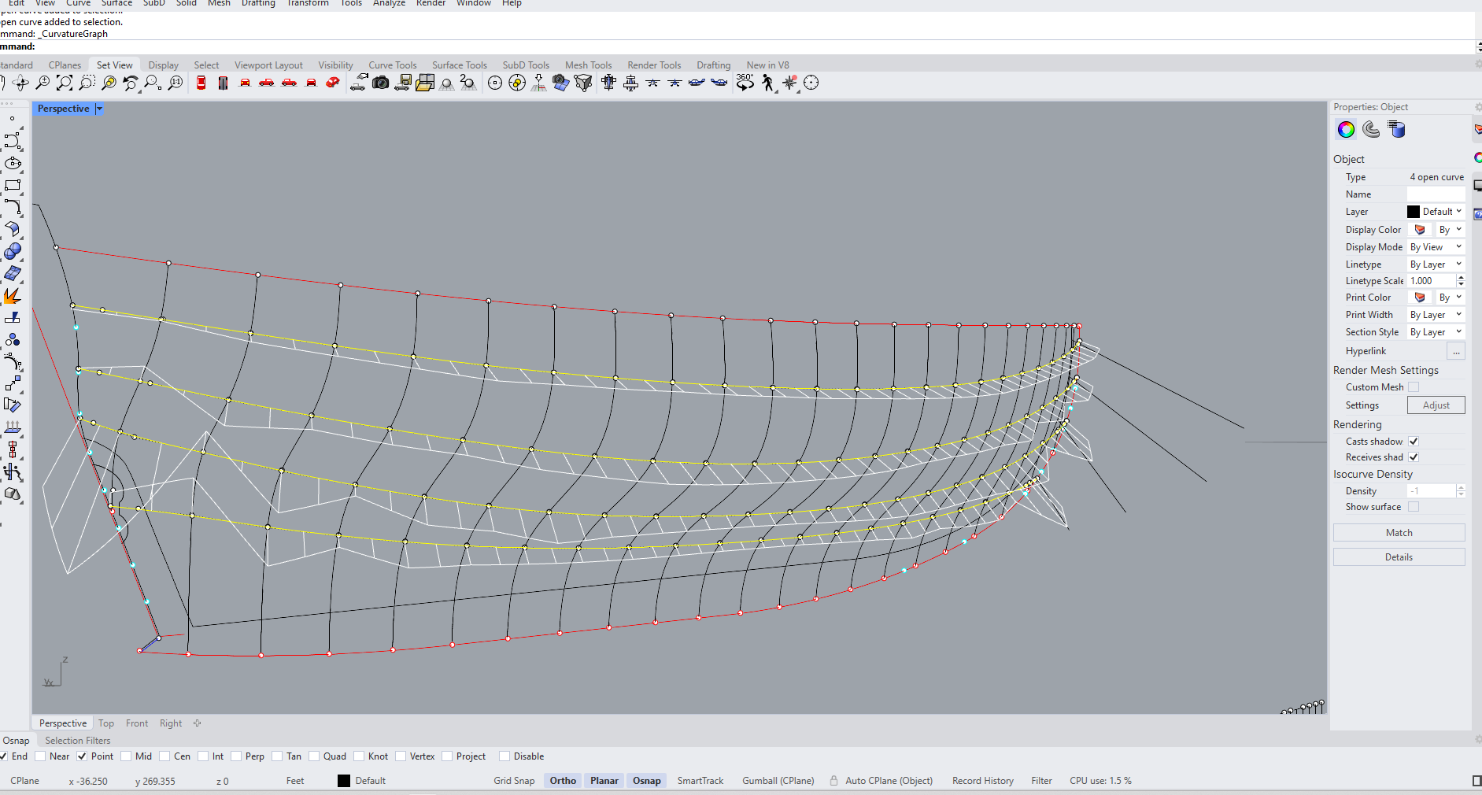Screen dimensions: 1482x795
Task: Click the Boolean spheres tool icon
Action: pos(12,252)
